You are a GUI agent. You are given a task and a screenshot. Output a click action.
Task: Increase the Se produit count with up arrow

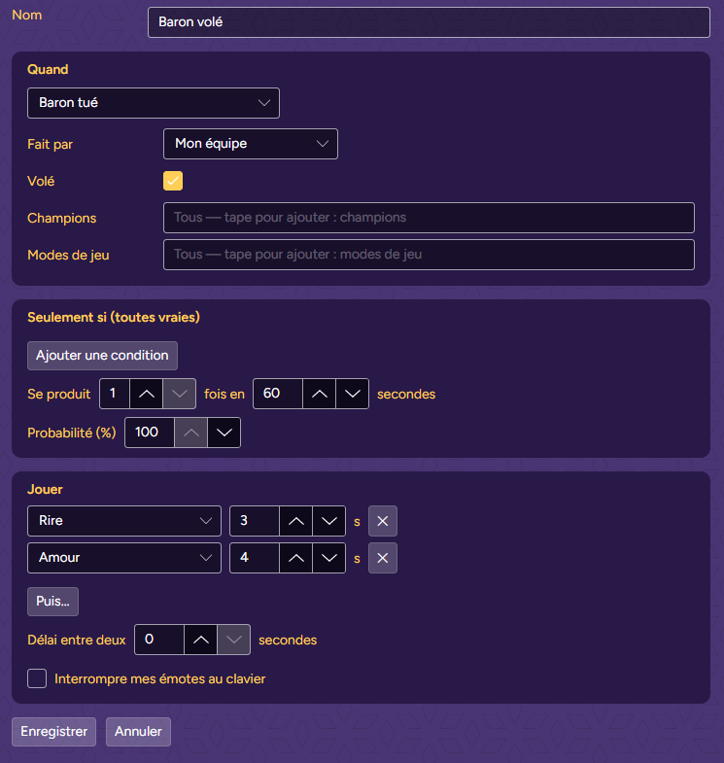coord(147,394)
